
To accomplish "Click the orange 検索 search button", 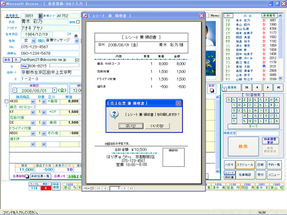I will click(243, 147).
